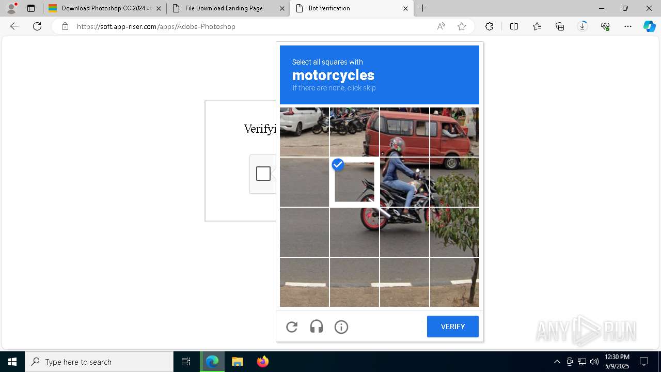Close the File Download Landing Page tab
The width and height of the screenshot is (661, 372).
pyautogui.click(x=282, y=8)
